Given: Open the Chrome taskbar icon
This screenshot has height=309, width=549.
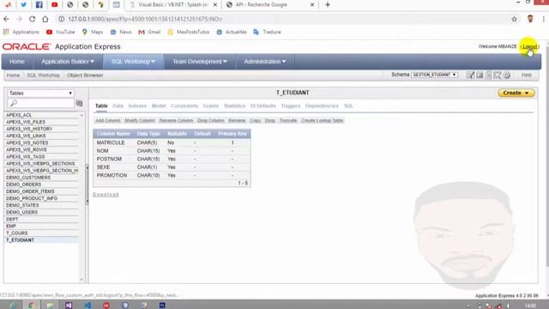Looking at the screenshot, I should [x=31, y=306].
